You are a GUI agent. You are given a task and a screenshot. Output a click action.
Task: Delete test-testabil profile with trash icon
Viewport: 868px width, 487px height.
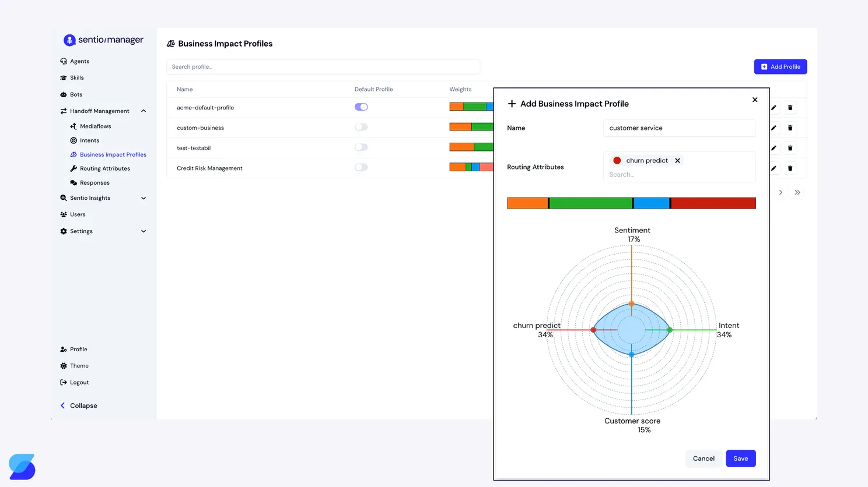tap(790, 148)
